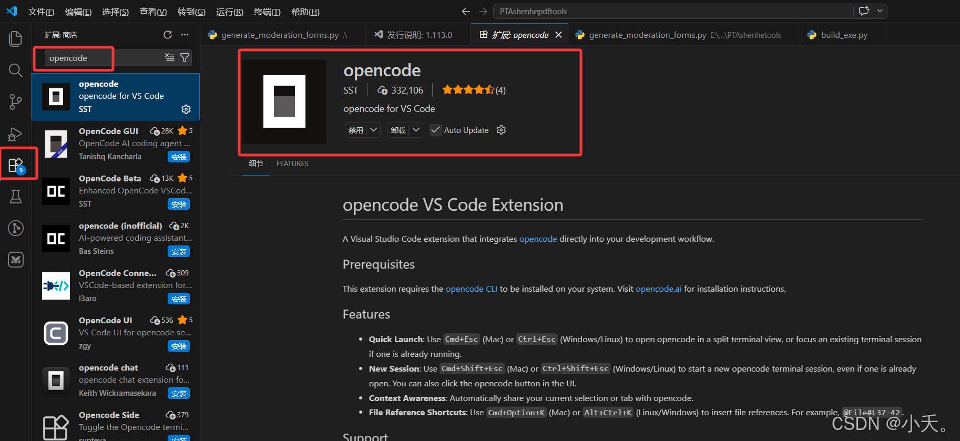The height and width of the screenshot is (441, 960).
Task: Switch to first generate_moderation_forms.py tab
Action: point(283,35)
